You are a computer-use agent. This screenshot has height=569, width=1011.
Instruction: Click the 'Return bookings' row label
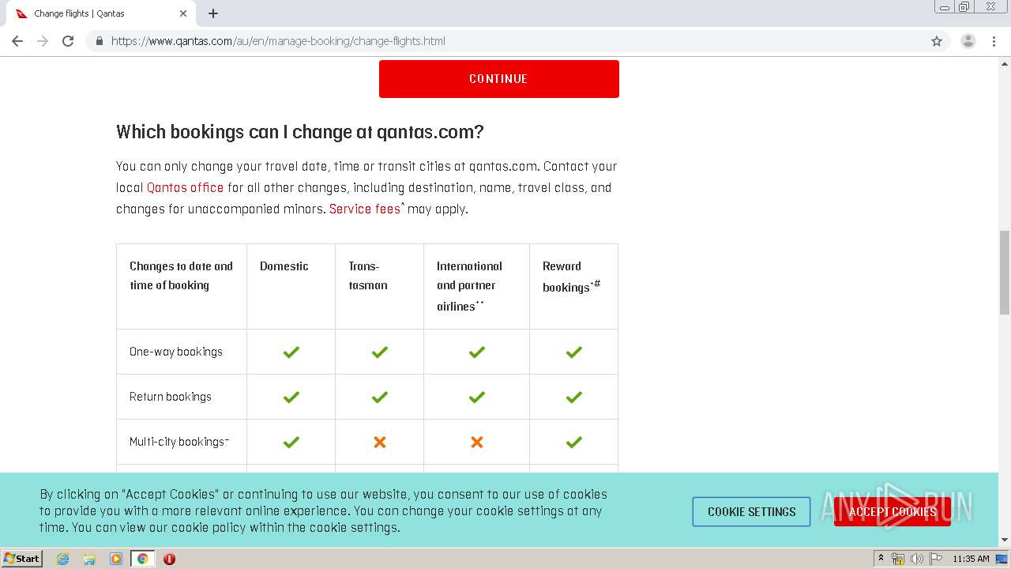tap(171, 397)
